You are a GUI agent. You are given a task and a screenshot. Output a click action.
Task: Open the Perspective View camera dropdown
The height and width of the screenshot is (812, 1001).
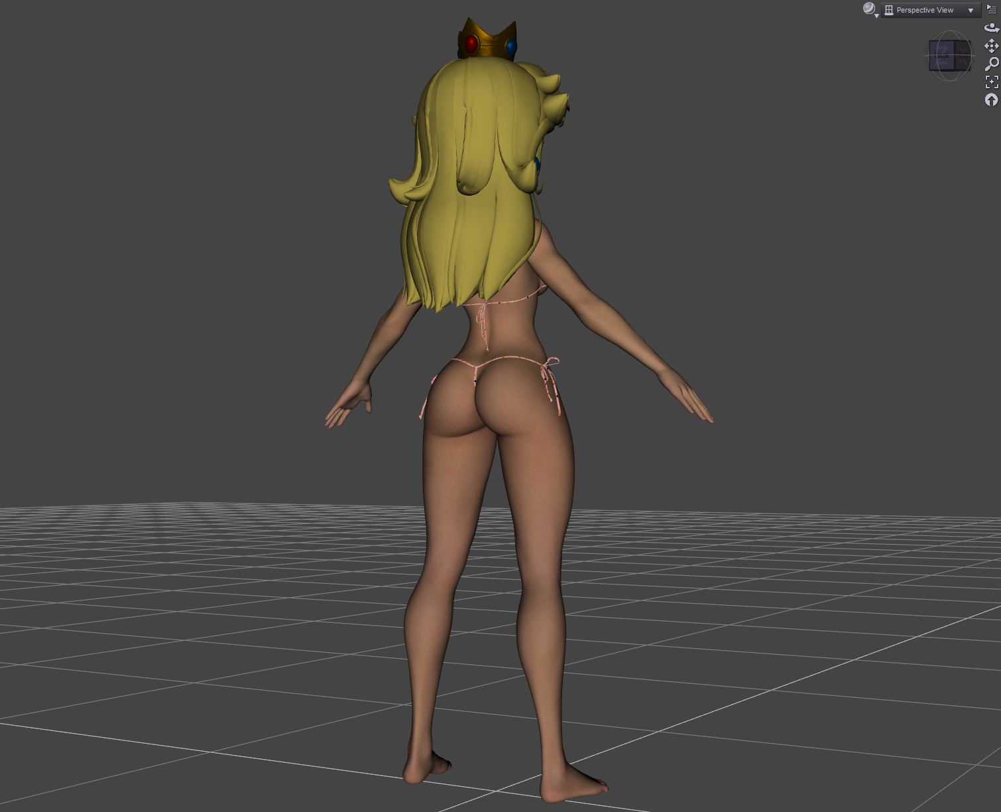pyautogui.click(x=931, y=10)
